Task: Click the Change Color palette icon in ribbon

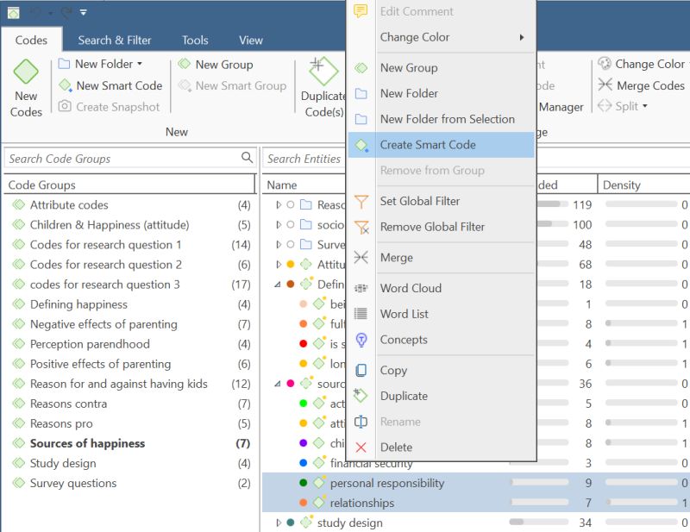Action: 605,64
